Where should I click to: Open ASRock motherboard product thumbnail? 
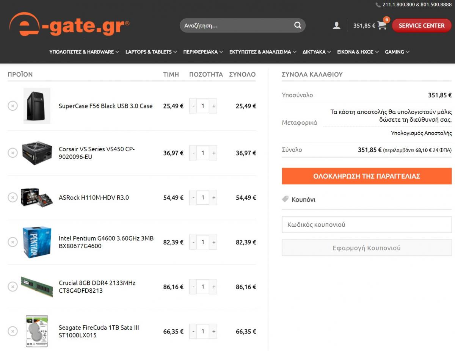tap(37, 197)
